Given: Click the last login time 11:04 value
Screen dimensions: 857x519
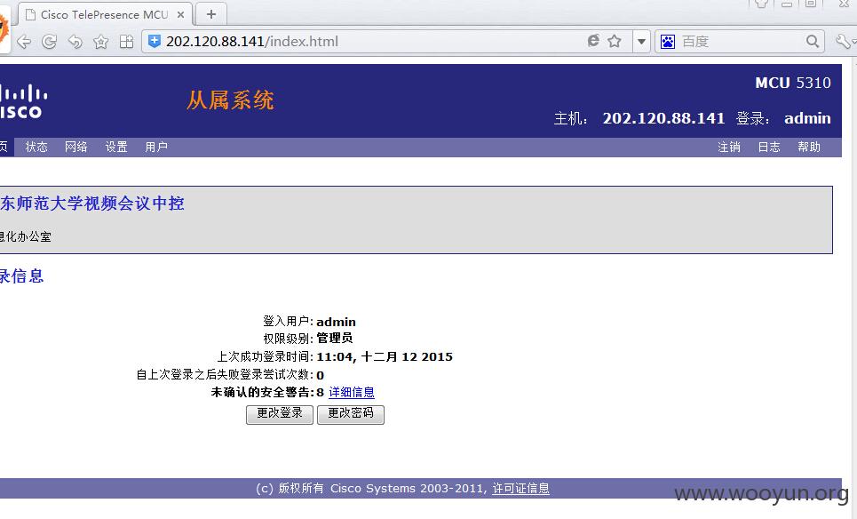Looking at the screenshot, I should [385, 356].
